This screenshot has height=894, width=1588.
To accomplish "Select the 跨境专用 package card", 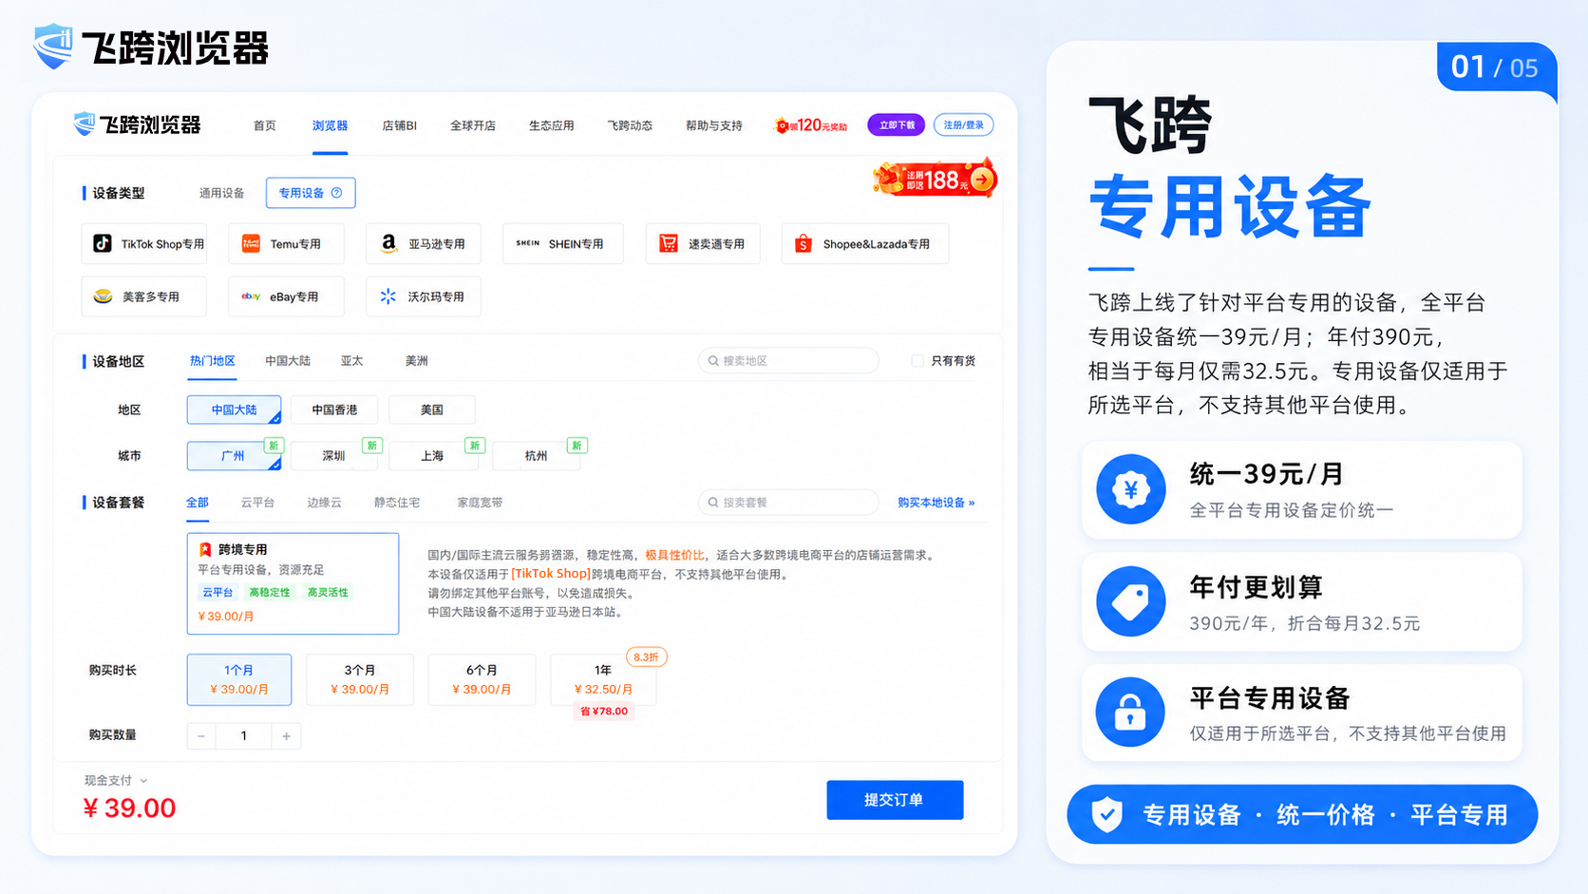I will (293, 583).
